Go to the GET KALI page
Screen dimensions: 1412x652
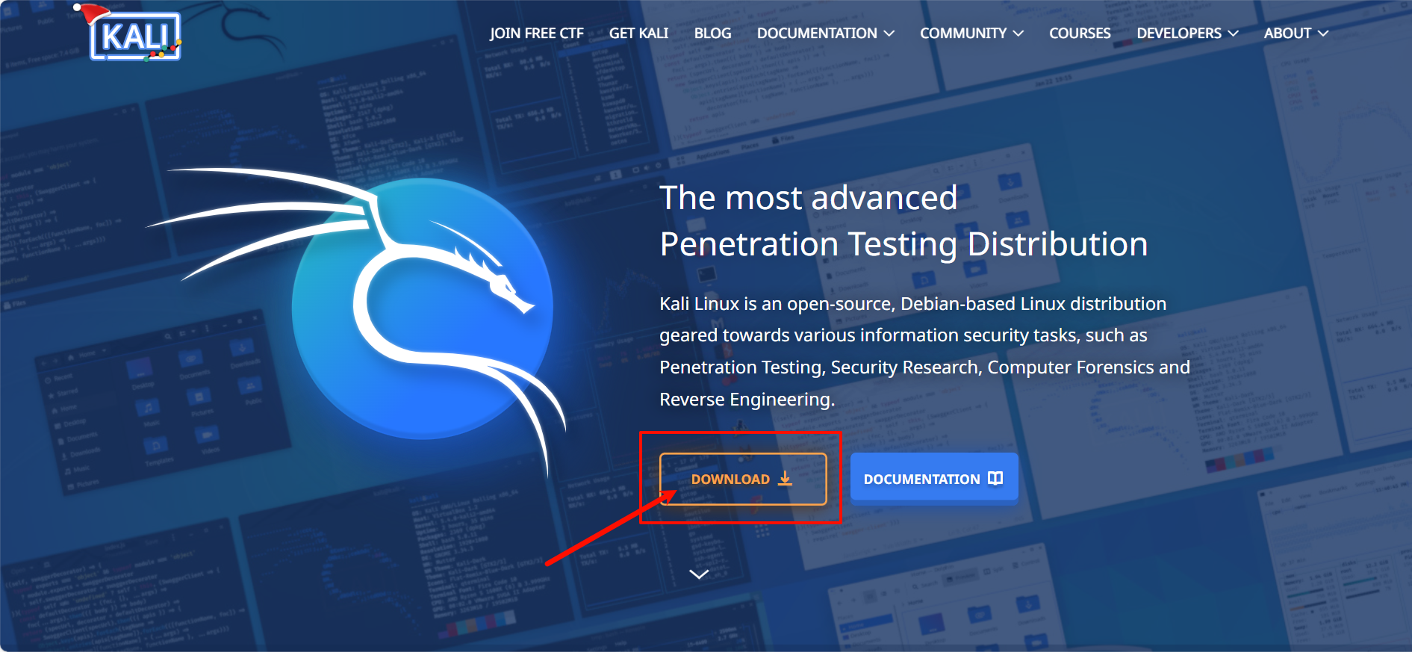[638, 34]
